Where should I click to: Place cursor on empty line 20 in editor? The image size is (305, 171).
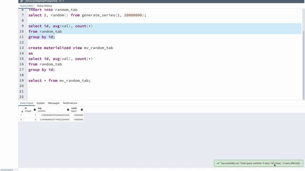[x=164, y=86]
